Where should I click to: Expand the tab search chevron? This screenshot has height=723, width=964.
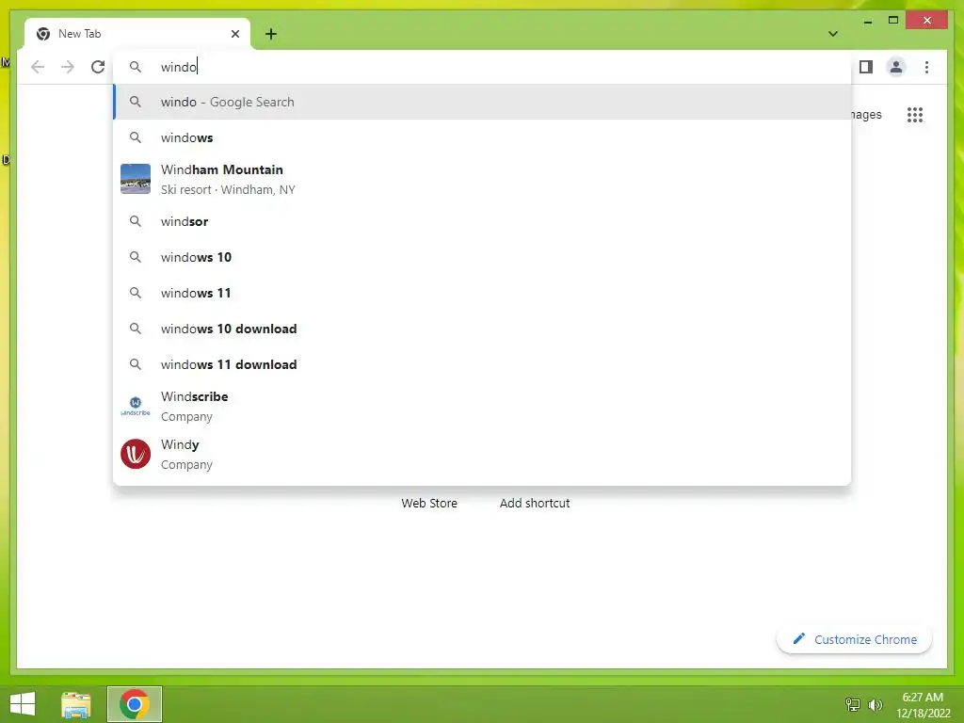[833, 34]
